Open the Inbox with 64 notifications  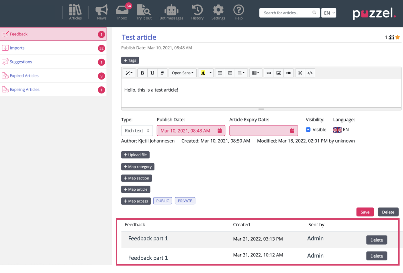(x=122, y=12)
